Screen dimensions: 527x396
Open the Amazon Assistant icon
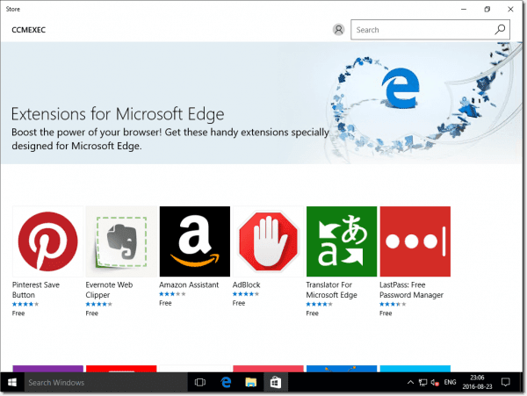(x=195, y=241)
